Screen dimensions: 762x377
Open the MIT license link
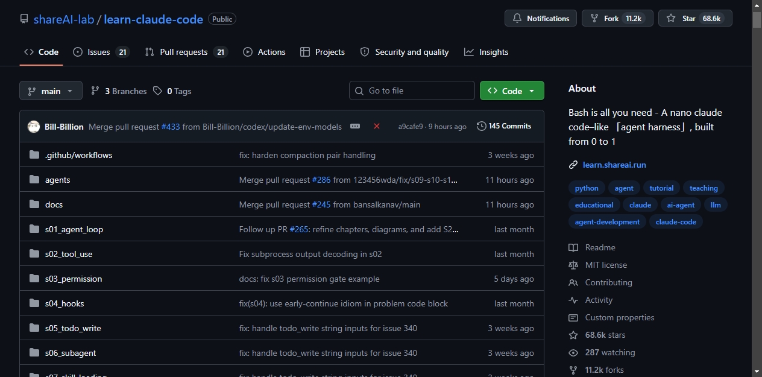click(x=598, y=265)
